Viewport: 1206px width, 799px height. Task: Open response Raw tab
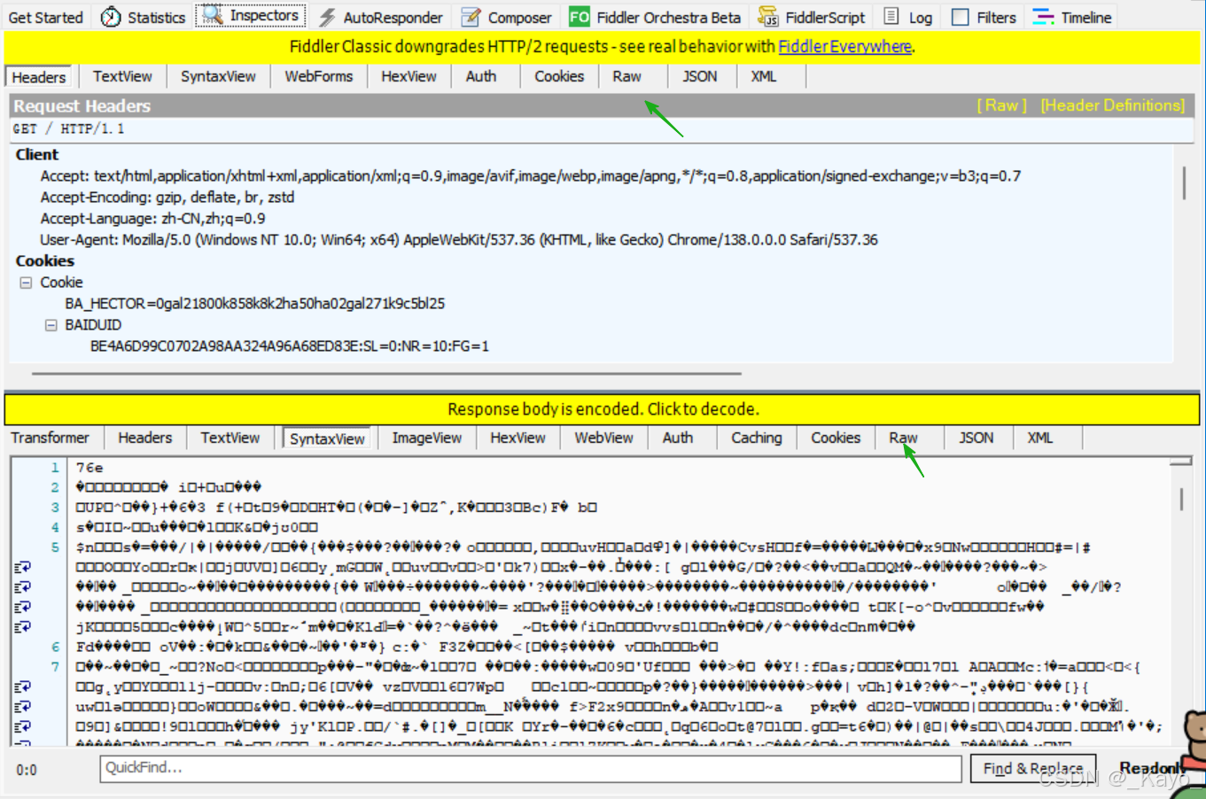903,438
